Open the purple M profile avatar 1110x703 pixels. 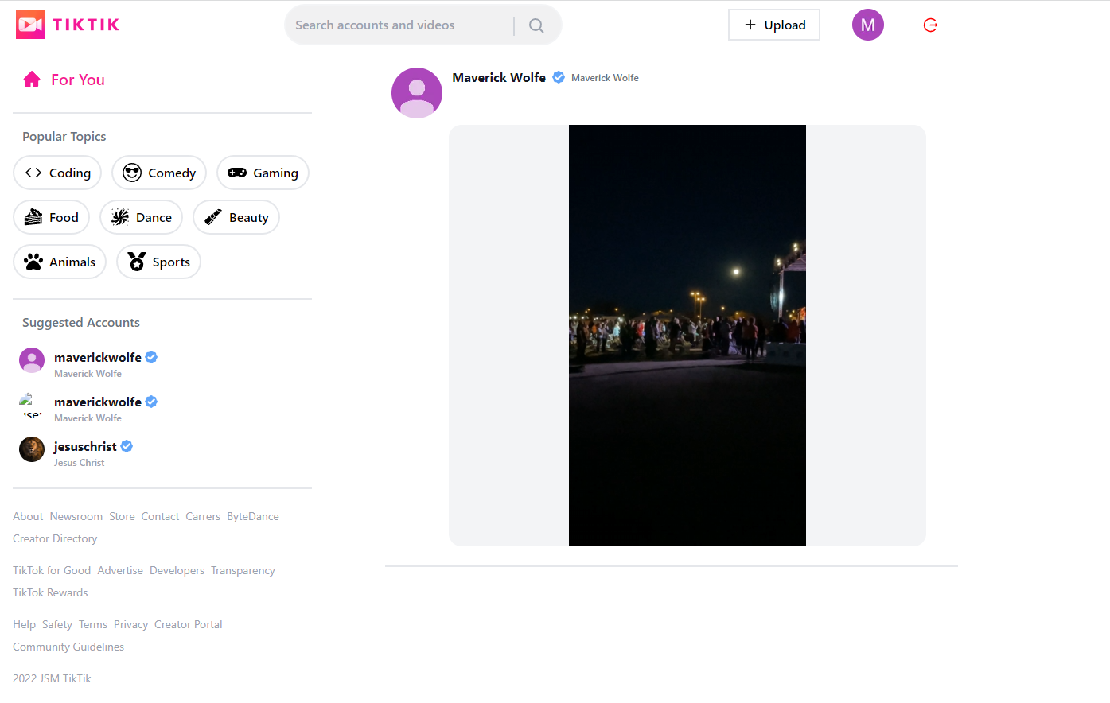[x=868, y=25]
